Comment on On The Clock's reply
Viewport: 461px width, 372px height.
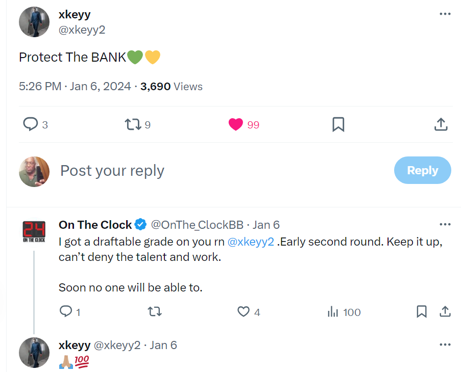tap(66, 311)
